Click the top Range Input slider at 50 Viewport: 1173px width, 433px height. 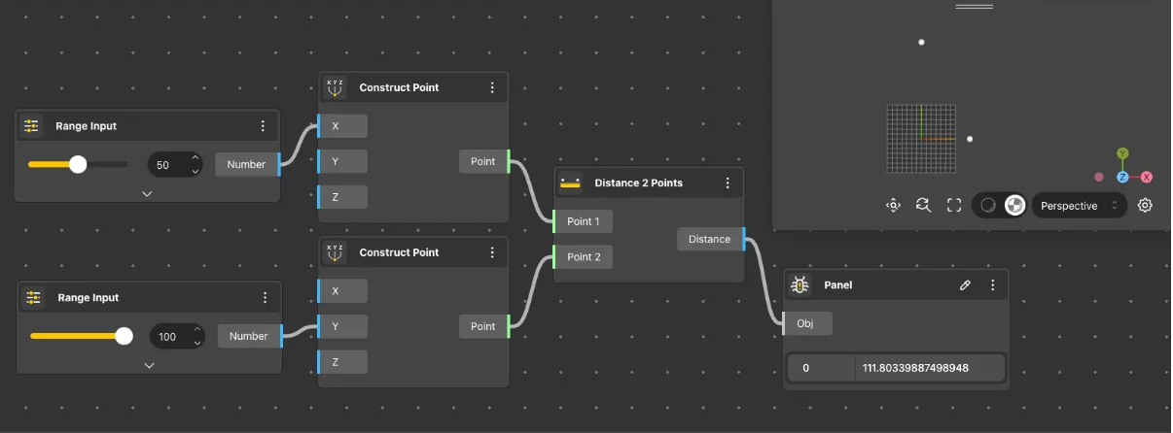(78, 164)
